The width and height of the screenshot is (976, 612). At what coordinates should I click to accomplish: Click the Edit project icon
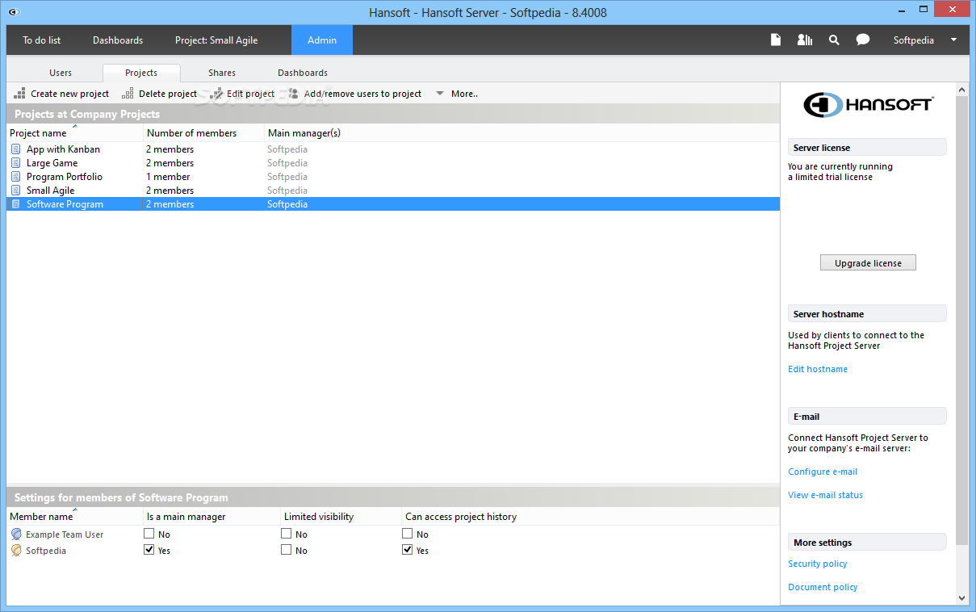tap(216, 94)
